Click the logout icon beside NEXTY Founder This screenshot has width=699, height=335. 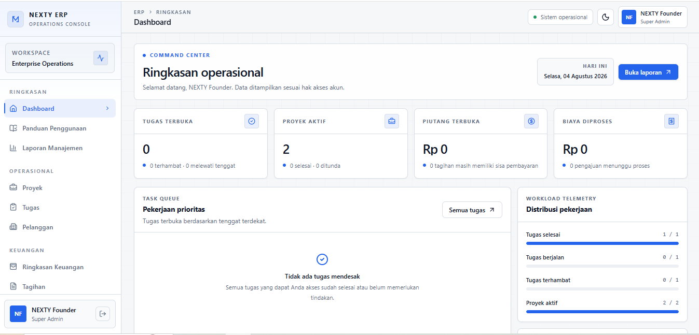point(103,314)
